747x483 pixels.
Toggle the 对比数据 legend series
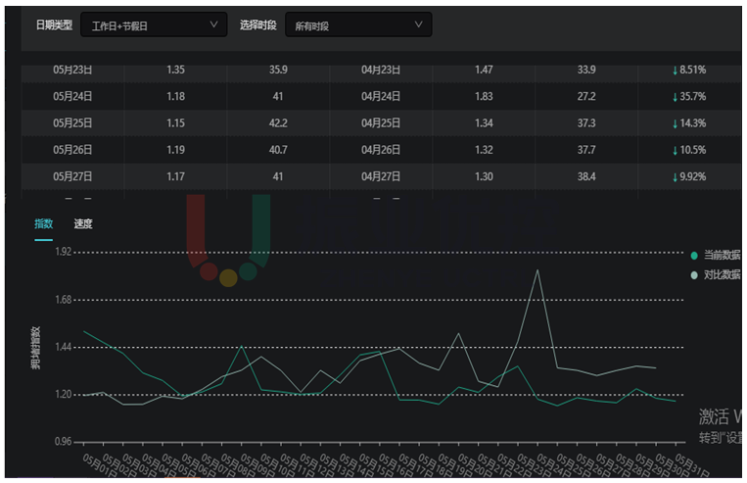722,275
